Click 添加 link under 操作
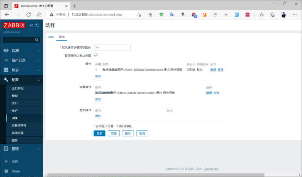The image size is (302, 177). (98, 76)
